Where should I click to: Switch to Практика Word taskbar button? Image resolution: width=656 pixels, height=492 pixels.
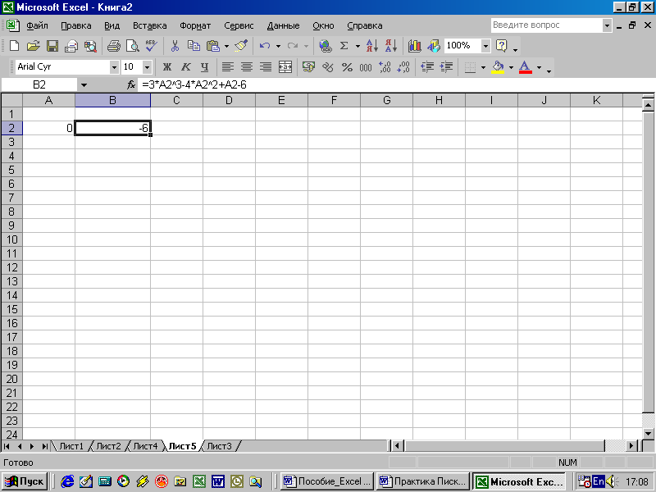(x=423, y=481)
